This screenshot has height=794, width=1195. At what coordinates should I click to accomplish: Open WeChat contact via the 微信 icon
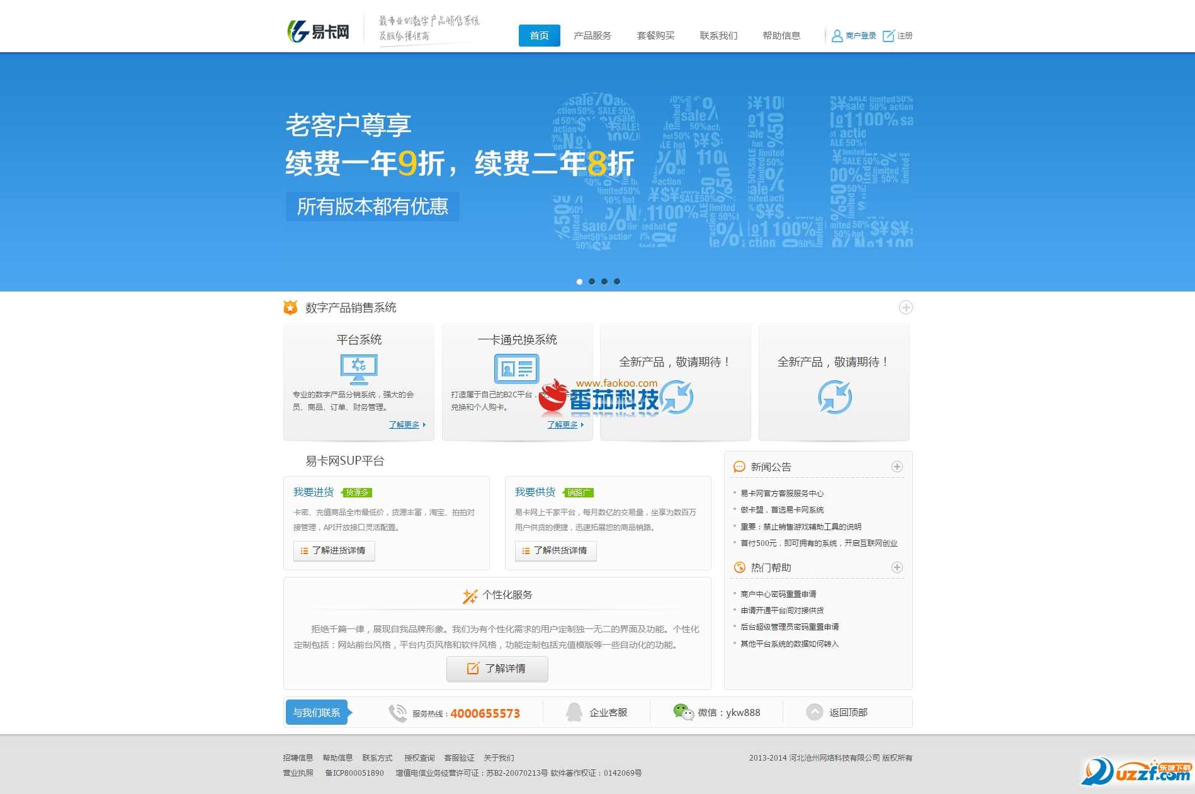coord(682,713)
